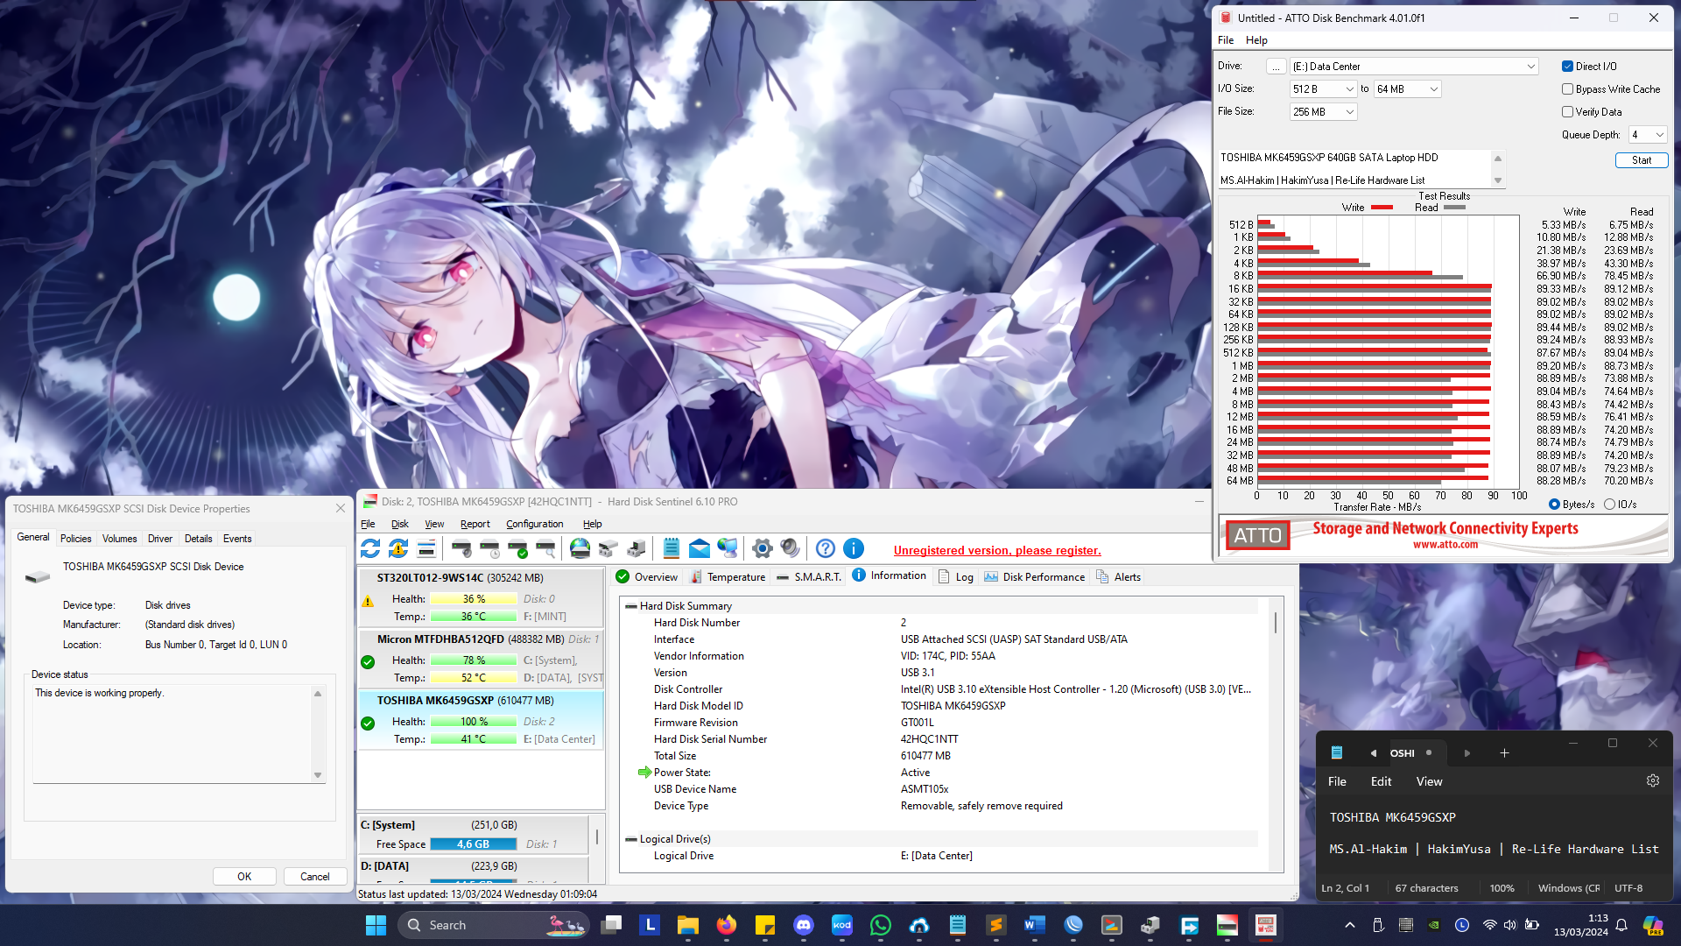Screen dimensions: 1681x946
Task: Click the envelope send email icon
Action: [x=700, y=549]
